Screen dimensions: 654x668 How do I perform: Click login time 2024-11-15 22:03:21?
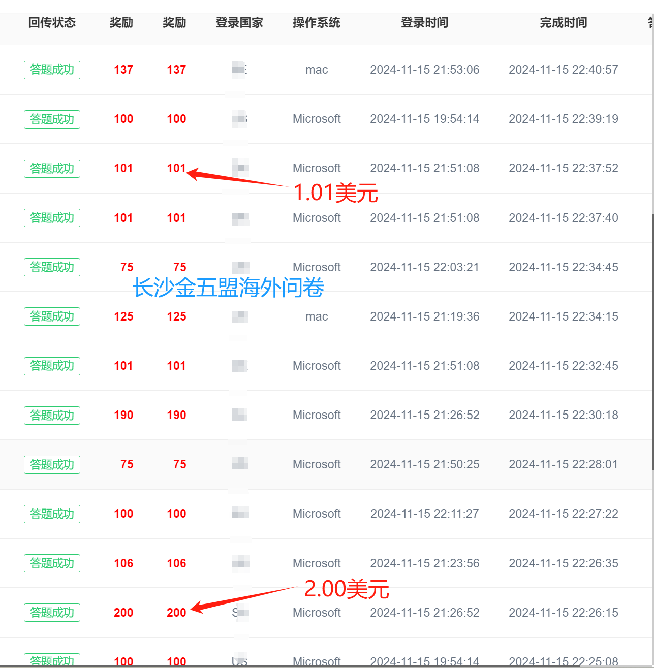point(425,267)
